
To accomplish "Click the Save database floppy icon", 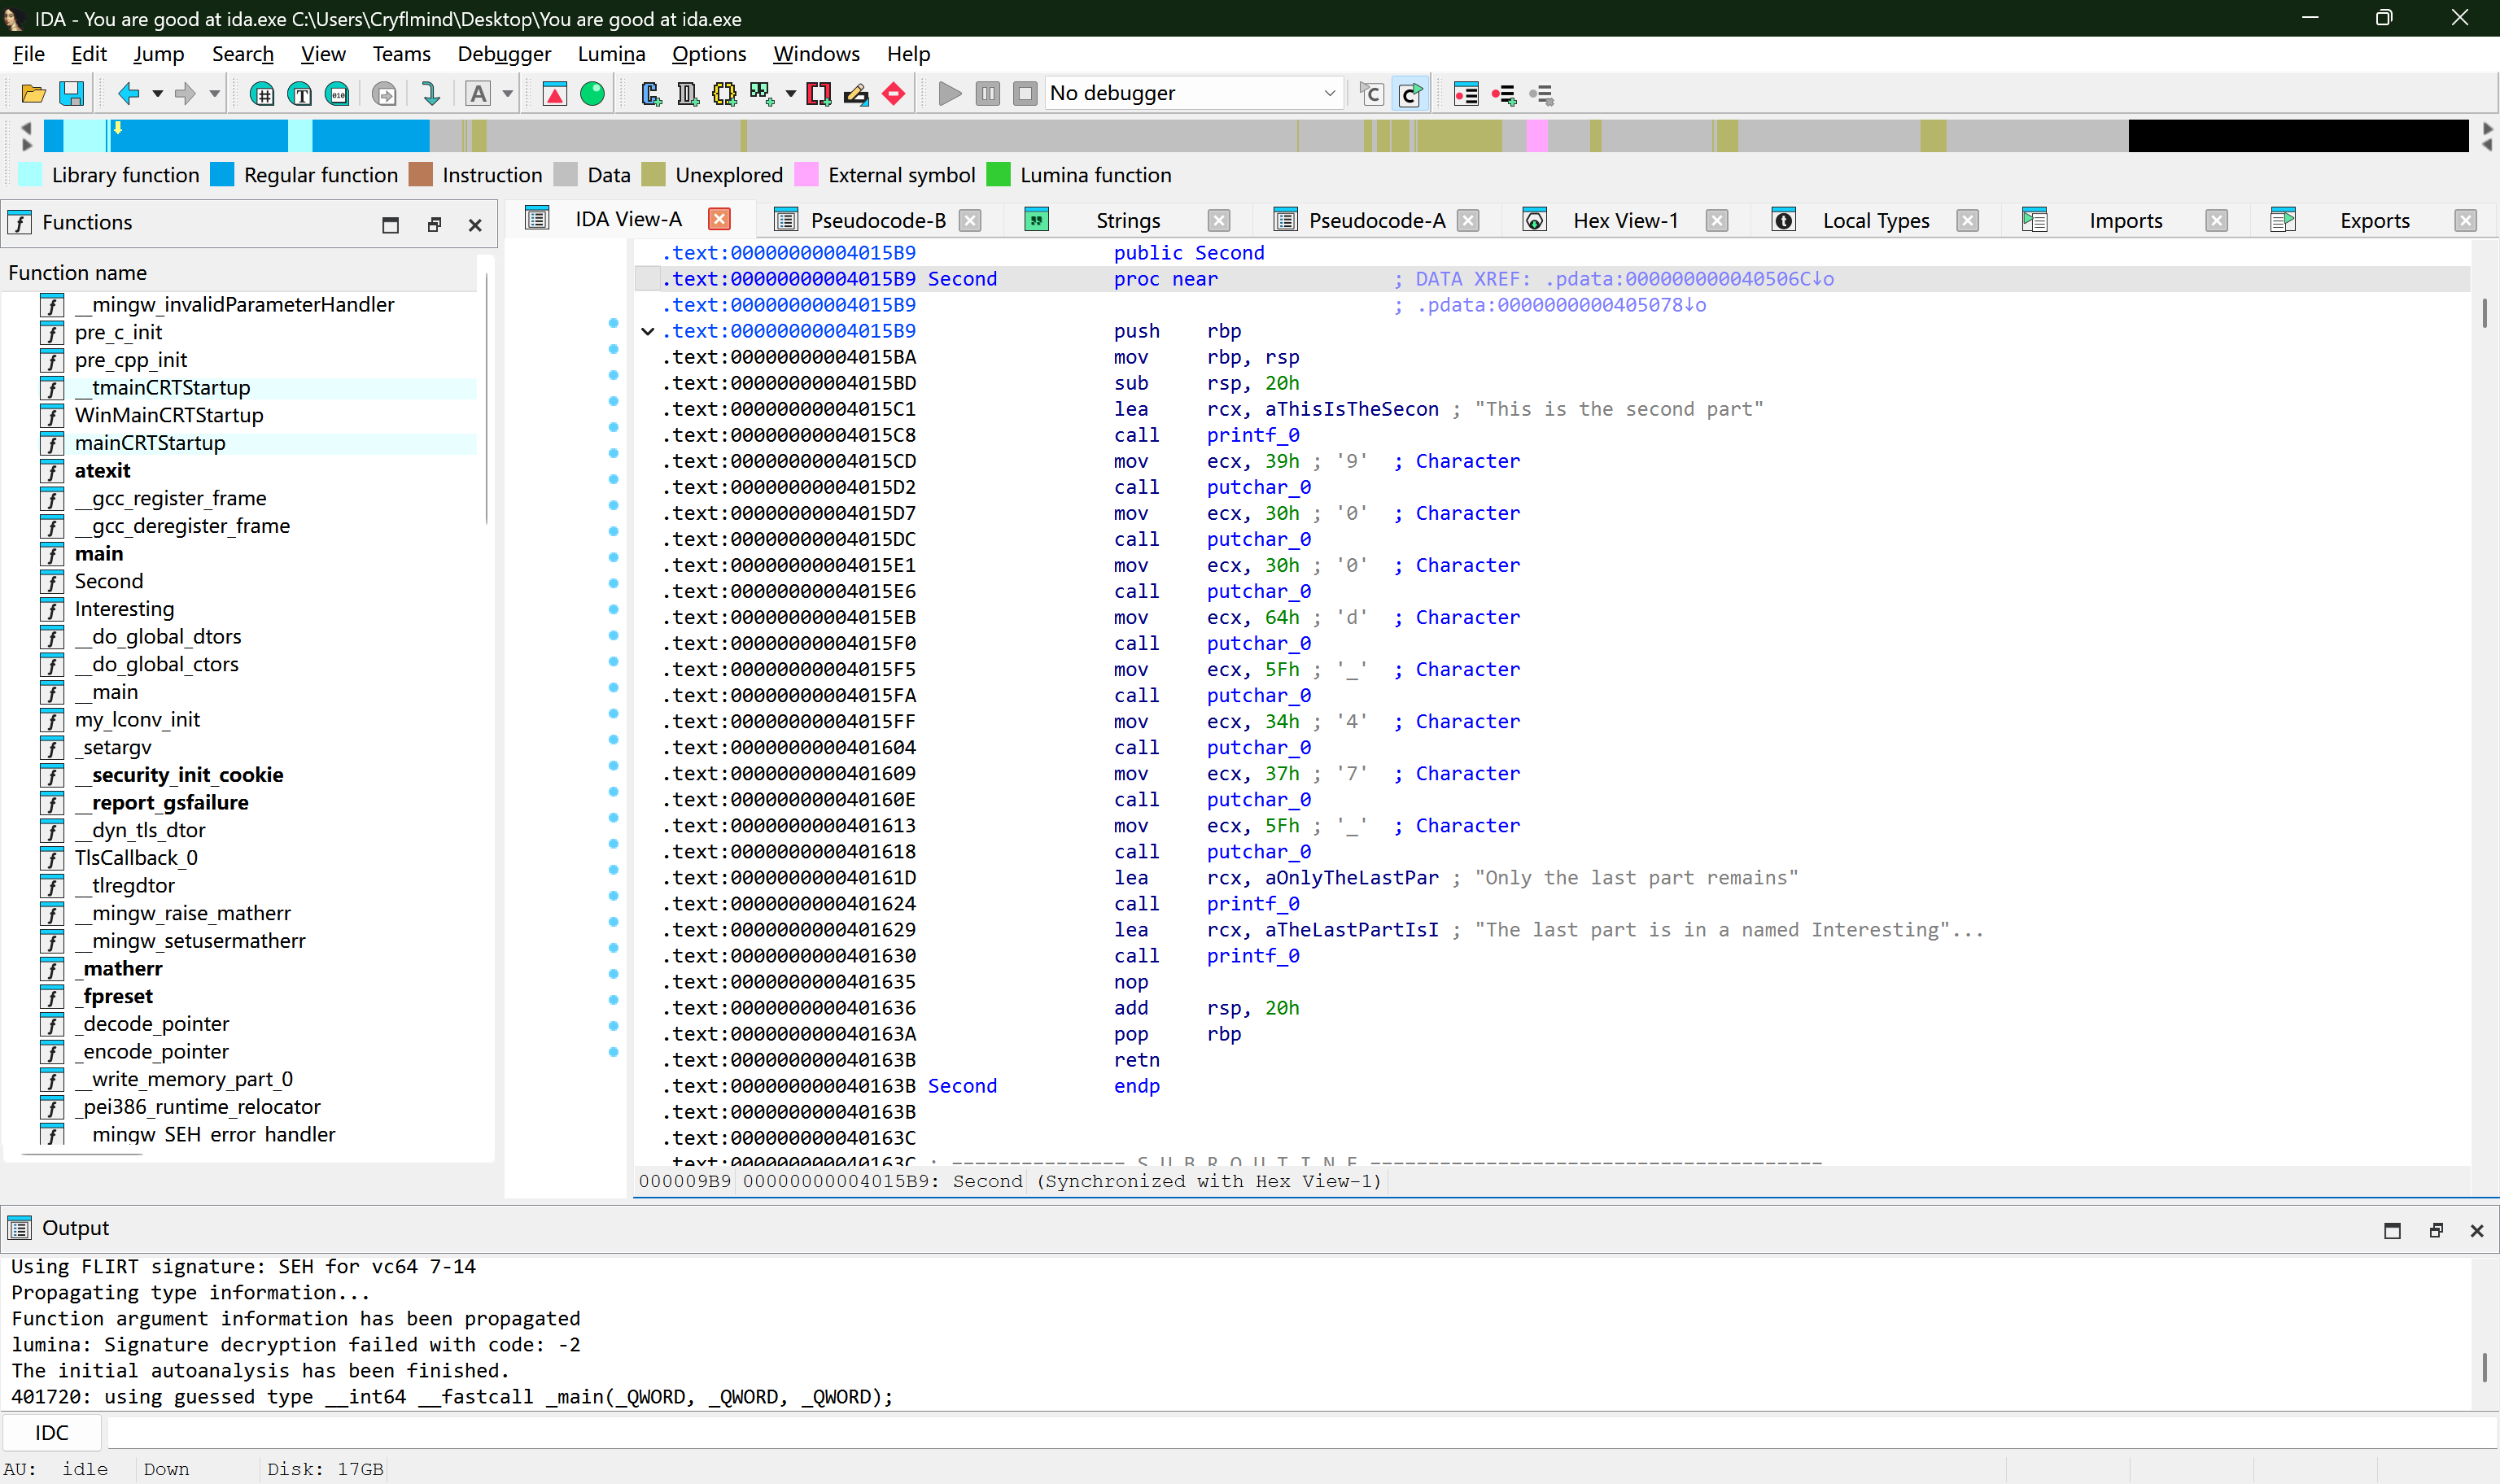I will pos(72,94).
